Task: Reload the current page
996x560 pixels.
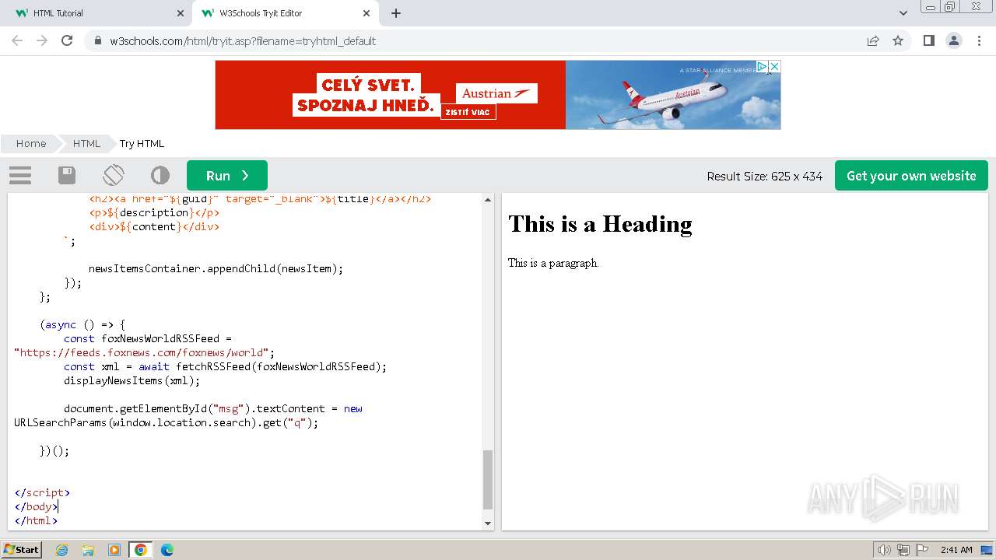Action: click(x=67, y=40)
